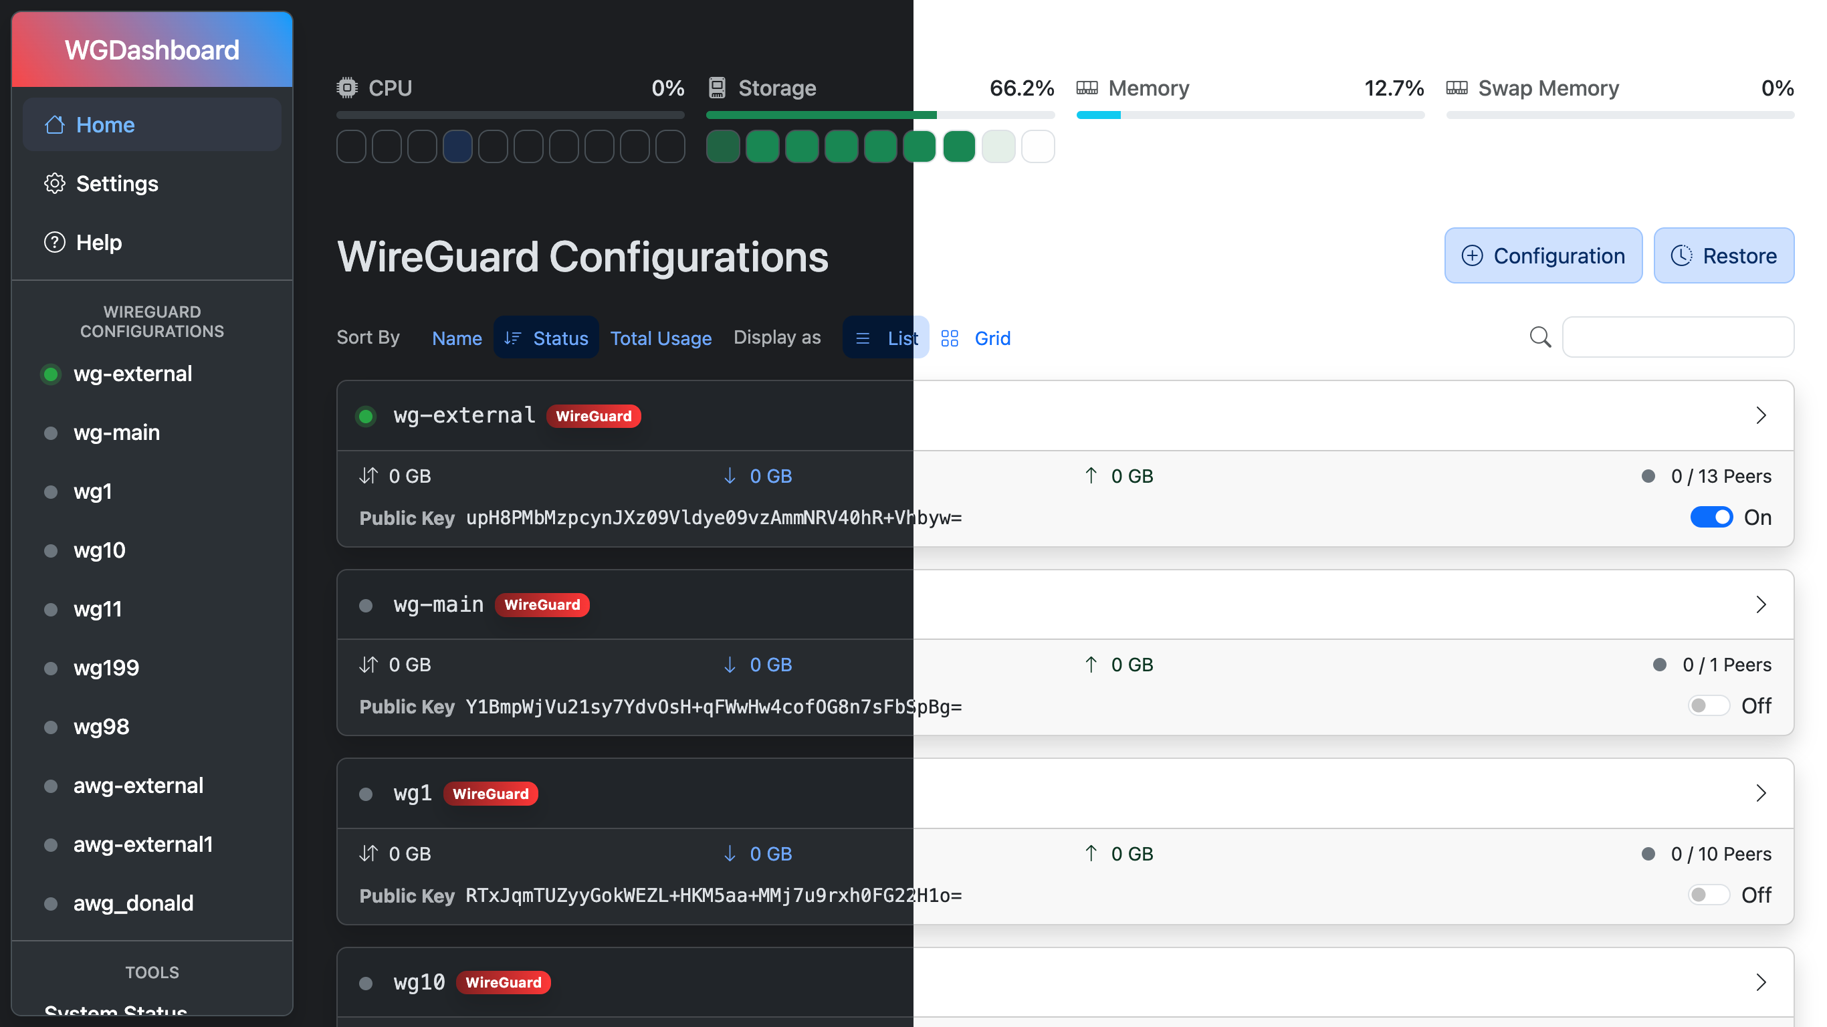Enable the wg-main configuration toggle

[1708, 705]
